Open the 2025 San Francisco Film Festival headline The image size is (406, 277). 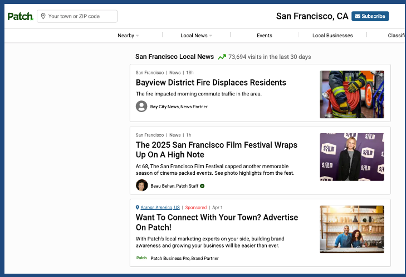217,150
